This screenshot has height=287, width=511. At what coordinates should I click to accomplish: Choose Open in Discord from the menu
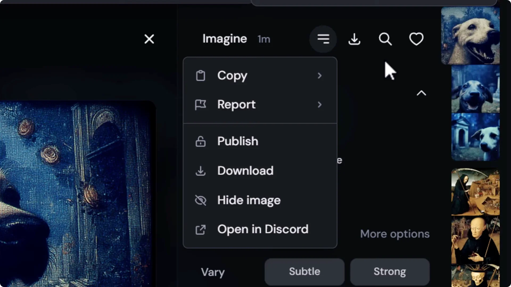(x=262, y=229)
